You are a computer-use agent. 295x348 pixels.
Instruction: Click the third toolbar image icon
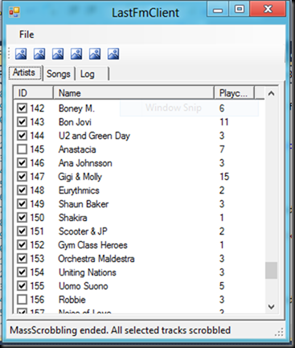58,54
